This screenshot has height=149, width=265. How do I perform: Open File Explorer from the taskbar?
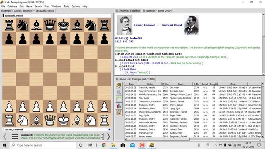click(x=113, y=145)
